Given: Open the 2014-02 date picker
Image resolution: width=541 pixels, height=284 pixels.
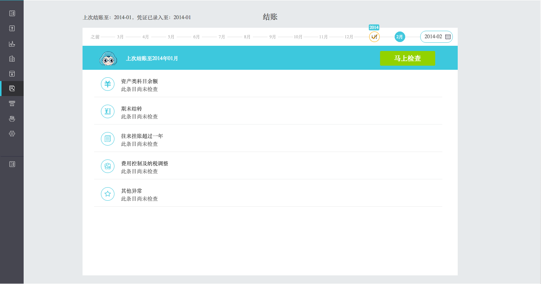Looking at the screenshot, I should click(x=436, y=36).
